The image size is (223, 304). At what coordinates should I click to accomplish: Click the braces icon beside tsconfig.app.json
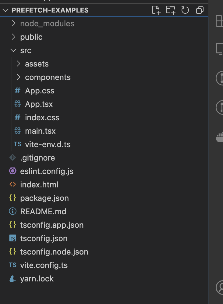point(12,225)
